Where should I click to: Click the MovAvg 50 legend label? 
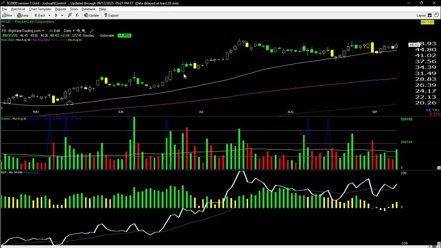coord(24,40)
